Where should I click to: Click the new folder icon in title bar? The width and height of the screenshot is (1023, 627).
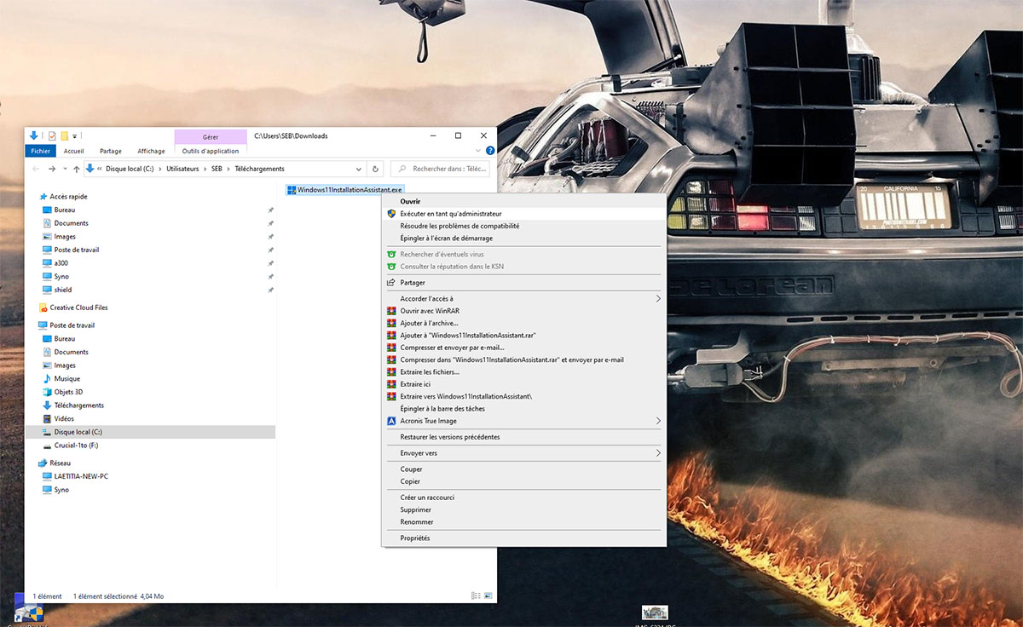(x=64, y=135)
